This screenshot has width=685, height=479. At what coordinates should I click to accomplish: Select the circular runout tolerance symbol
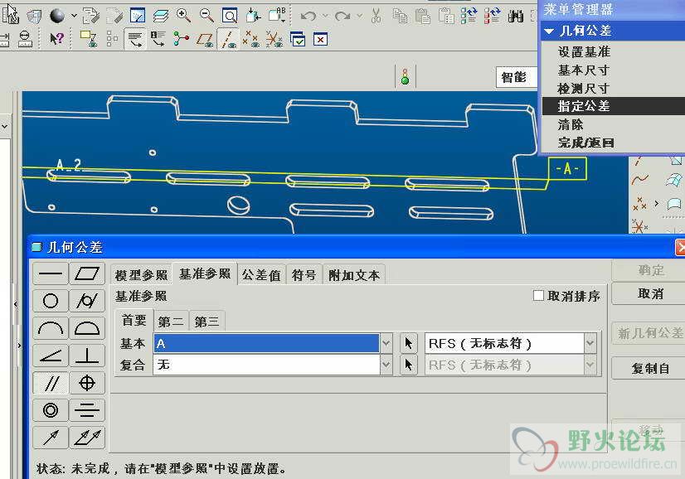point(51,438)
